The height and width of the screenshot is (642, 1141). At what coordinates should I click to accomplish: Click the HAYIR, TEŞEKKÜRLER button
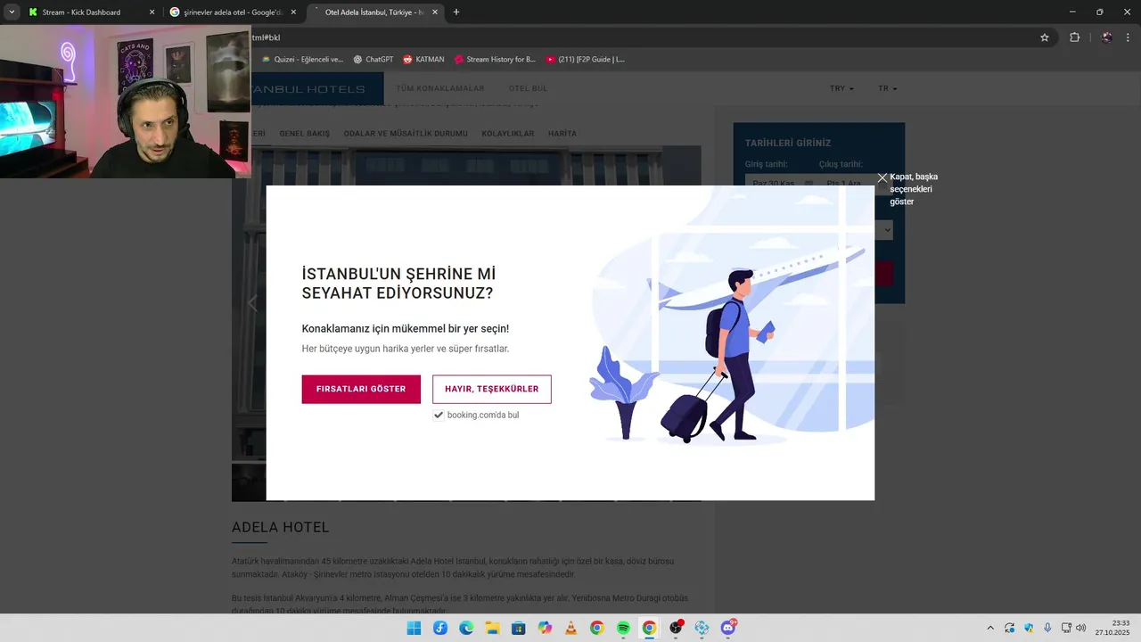492,390
